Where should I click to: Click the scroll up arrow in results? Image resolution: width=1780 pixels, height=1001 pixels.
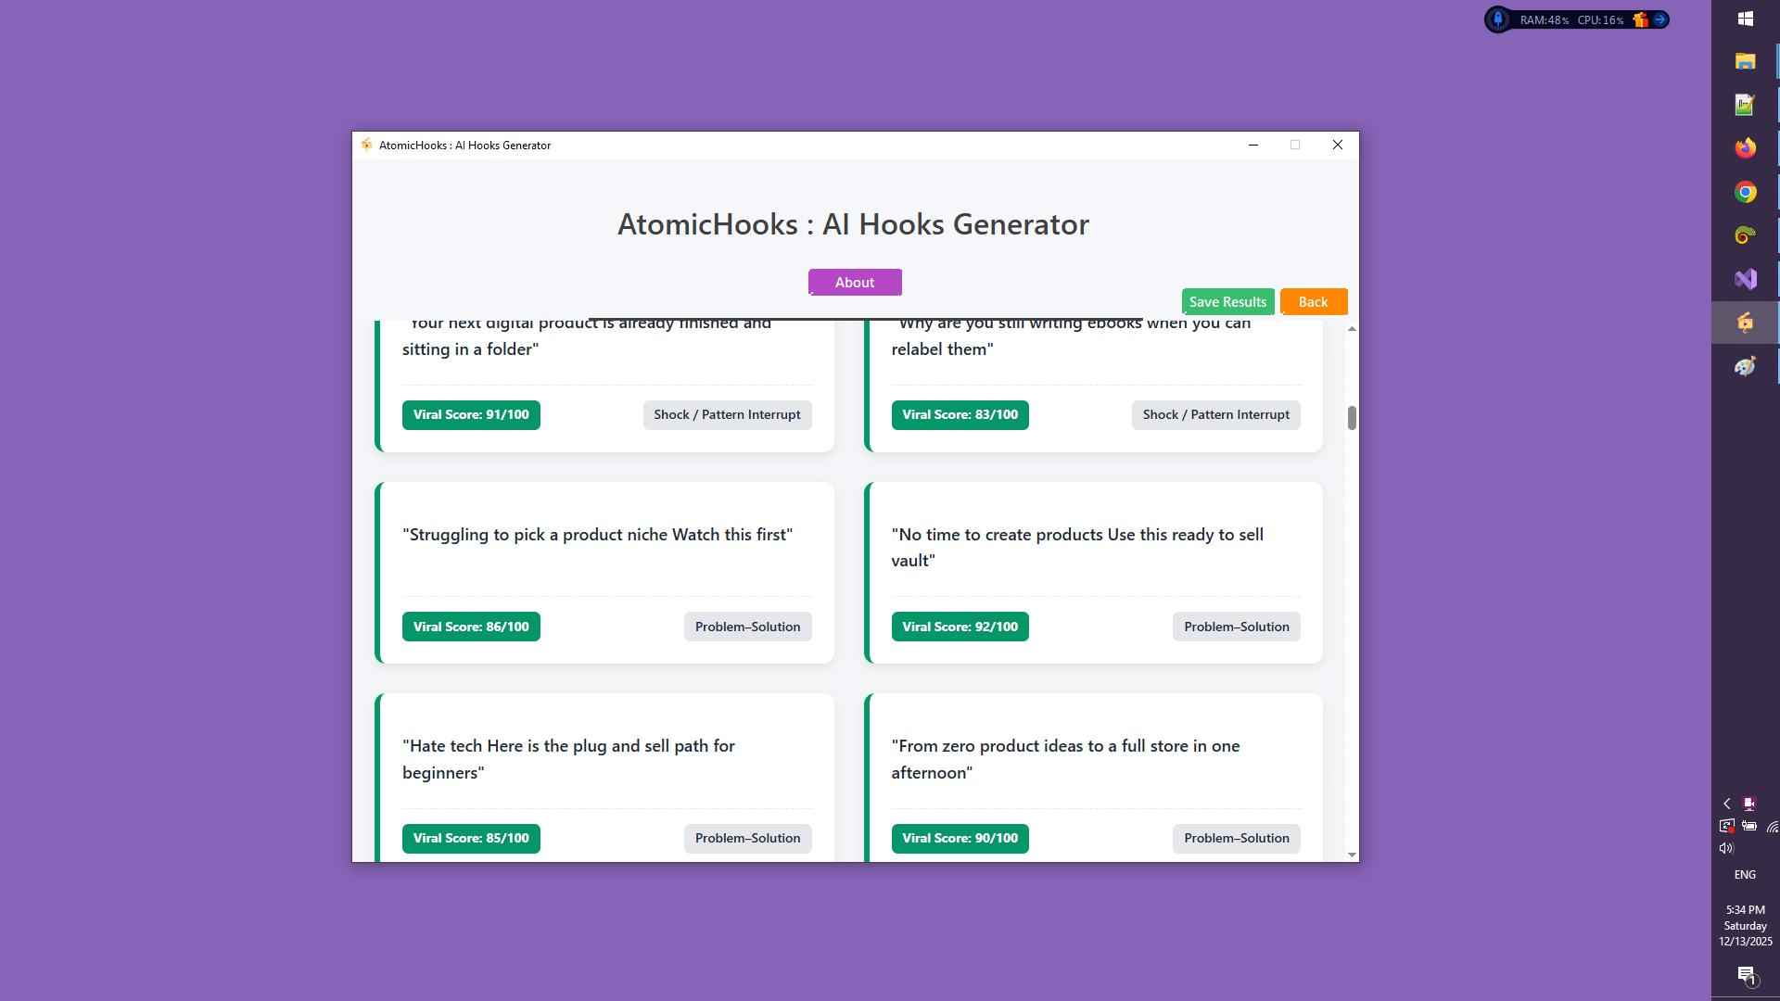tap(1352, 329)
